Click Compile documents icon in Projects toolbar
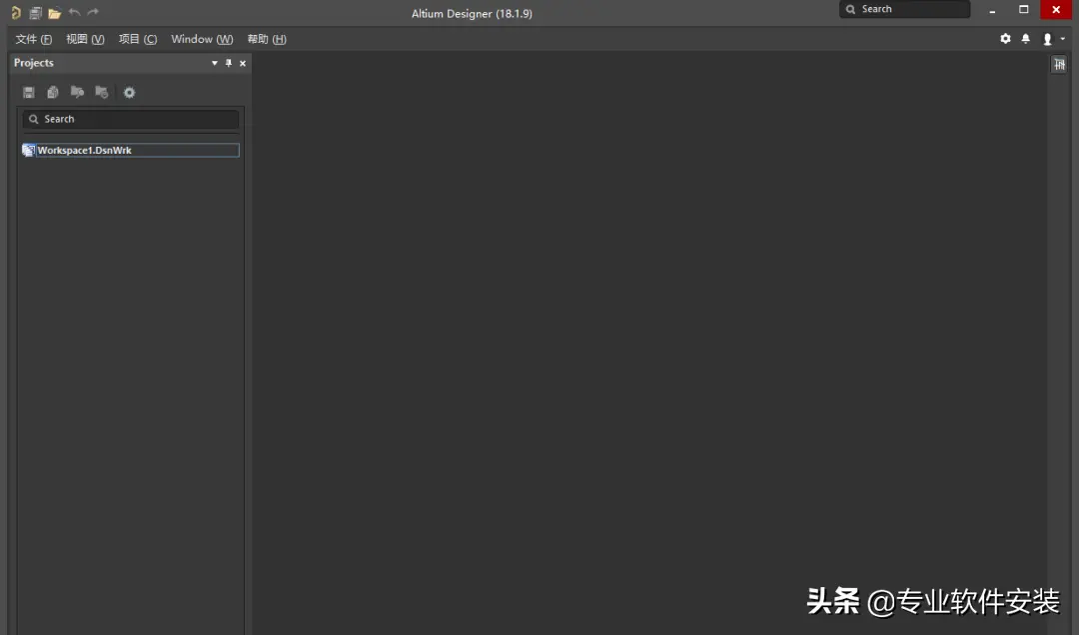Viewport: 1079px width, 635px height. pyautogui.click(x=52, y=92)
